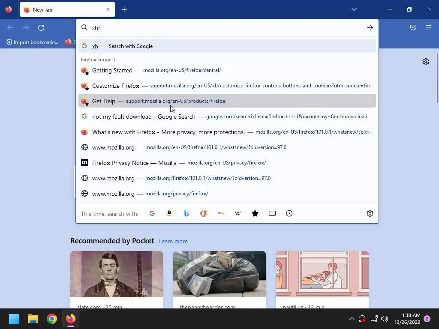Open a new tab with plus button

tap(124, 10)
